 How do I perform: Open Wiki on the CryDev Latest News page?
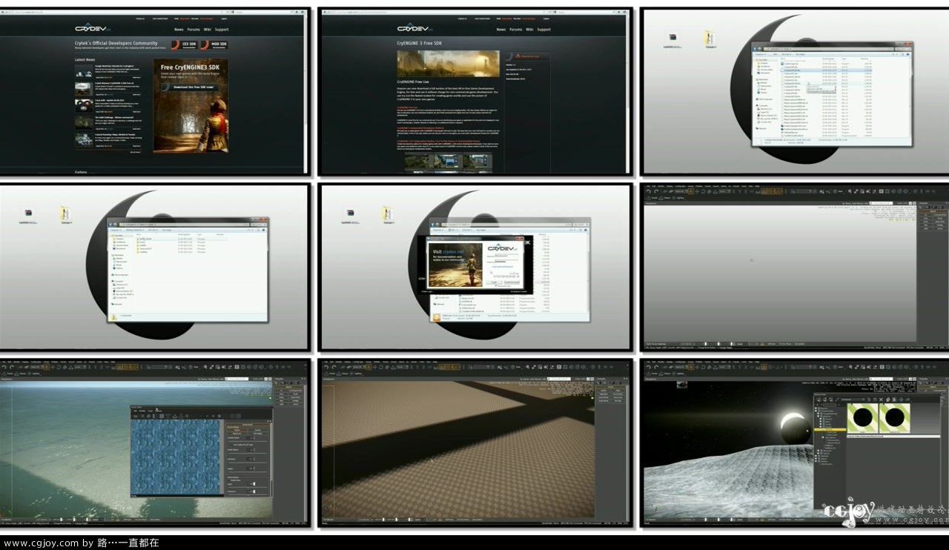pyautogui.click(x=208, y=30)
